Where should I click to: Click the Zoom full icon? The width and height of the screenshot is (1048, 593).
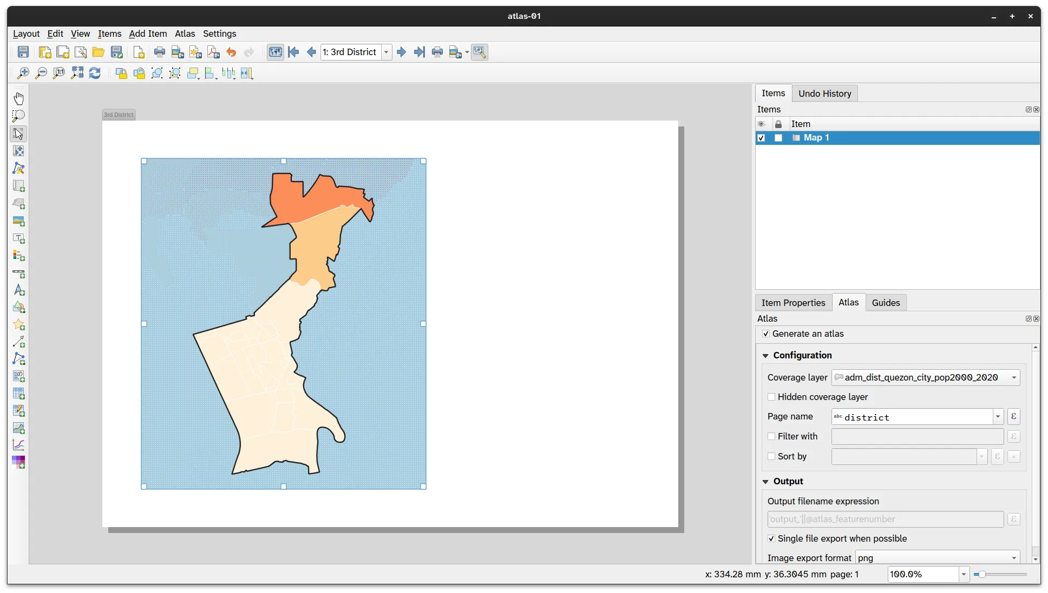click(x=77, y=73)
